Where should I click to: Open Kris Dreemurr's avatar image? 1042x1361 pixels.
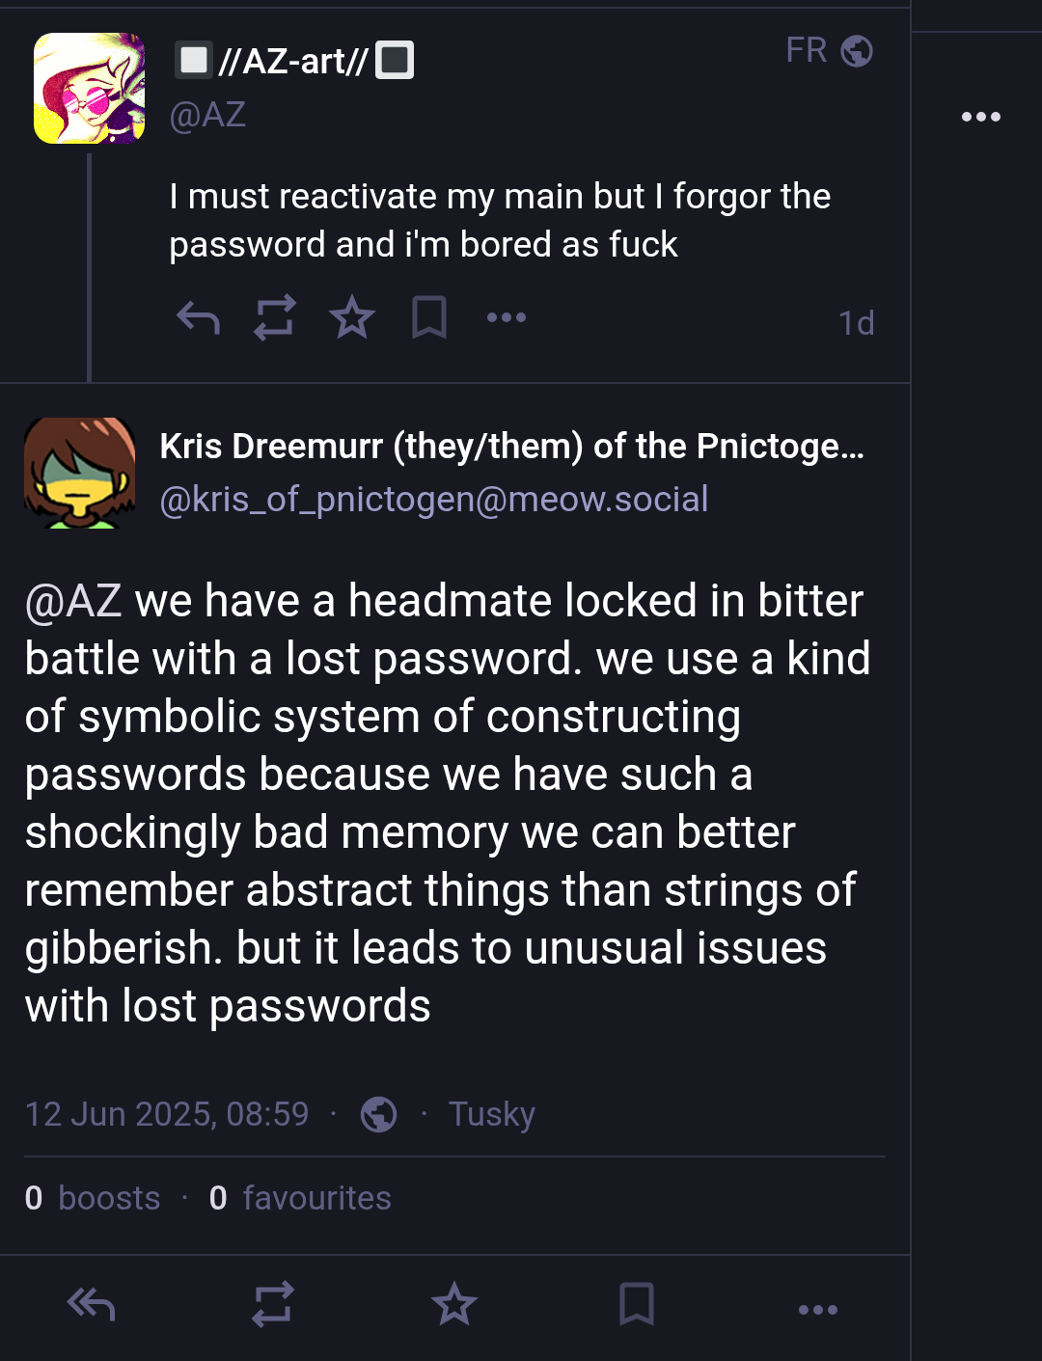[79, 473]
